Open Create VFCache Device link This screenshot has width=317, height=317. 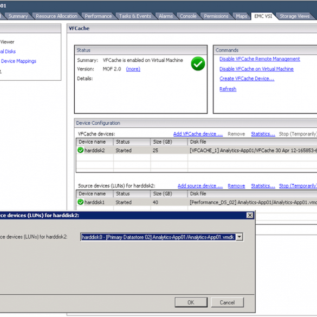[x=247, y=79]
